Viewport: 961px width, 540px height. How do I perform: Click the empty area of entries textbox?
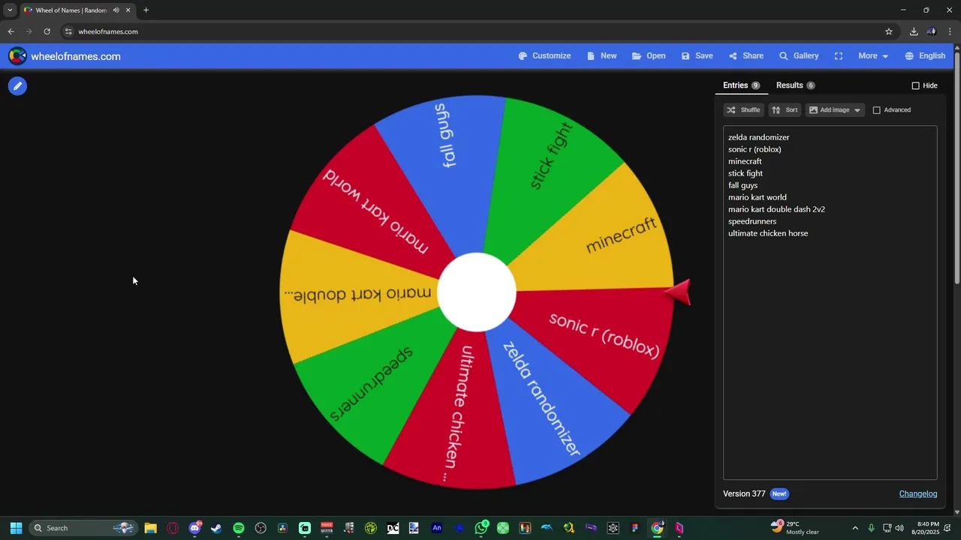pyautogui.click(x=830, y=360)
